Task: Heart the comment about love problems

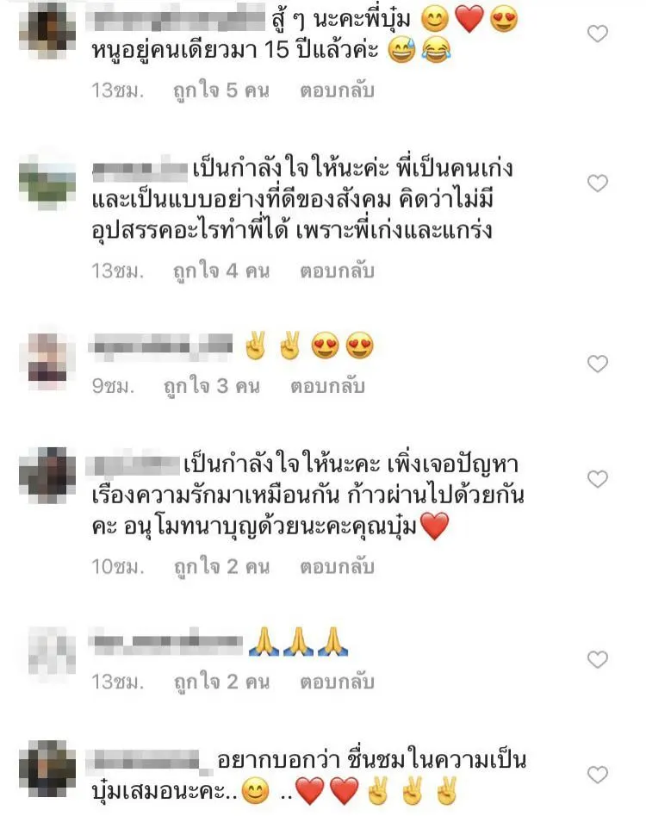Action: click(597, 479)
